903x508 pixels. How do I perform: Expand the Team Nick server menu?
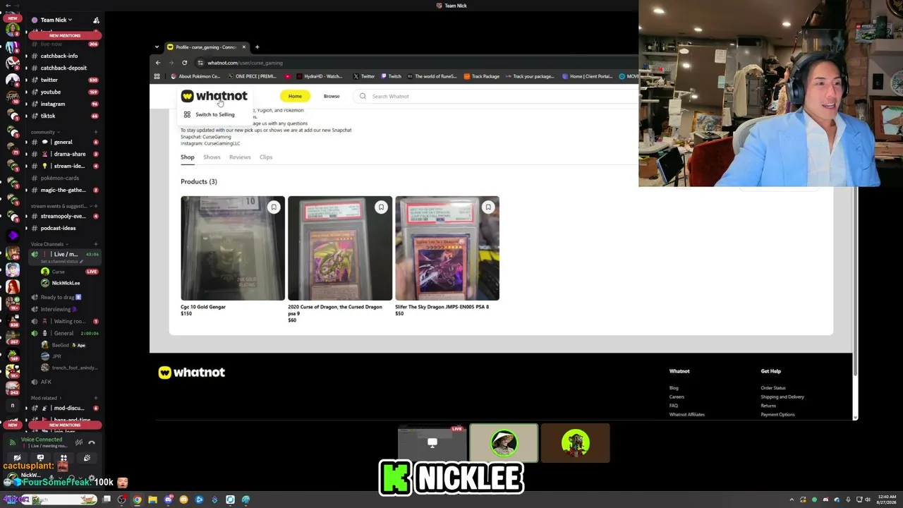click(56, 20)
